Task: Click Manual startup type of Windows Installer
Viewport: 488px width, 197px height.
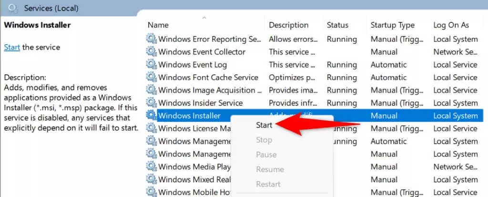Action: click(384, 116)
